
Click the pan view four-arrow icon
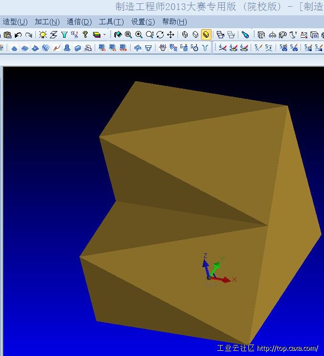point(170,35)
